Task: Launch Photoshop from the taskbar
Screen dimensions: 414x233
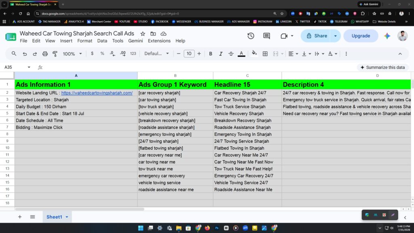Action: [217, 228]
